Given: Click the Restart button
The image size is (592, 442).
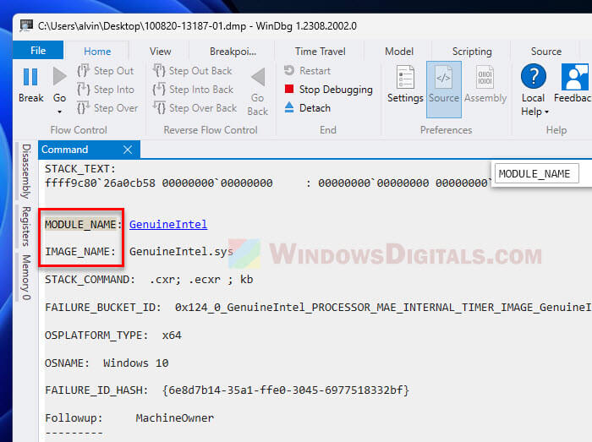Looking at the screenshot, I should pos(307,70).
